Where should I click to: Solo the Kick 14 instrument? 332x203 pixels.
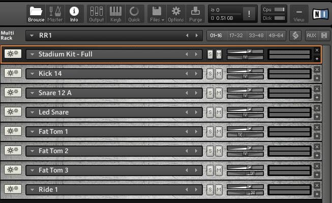point(210,74)
